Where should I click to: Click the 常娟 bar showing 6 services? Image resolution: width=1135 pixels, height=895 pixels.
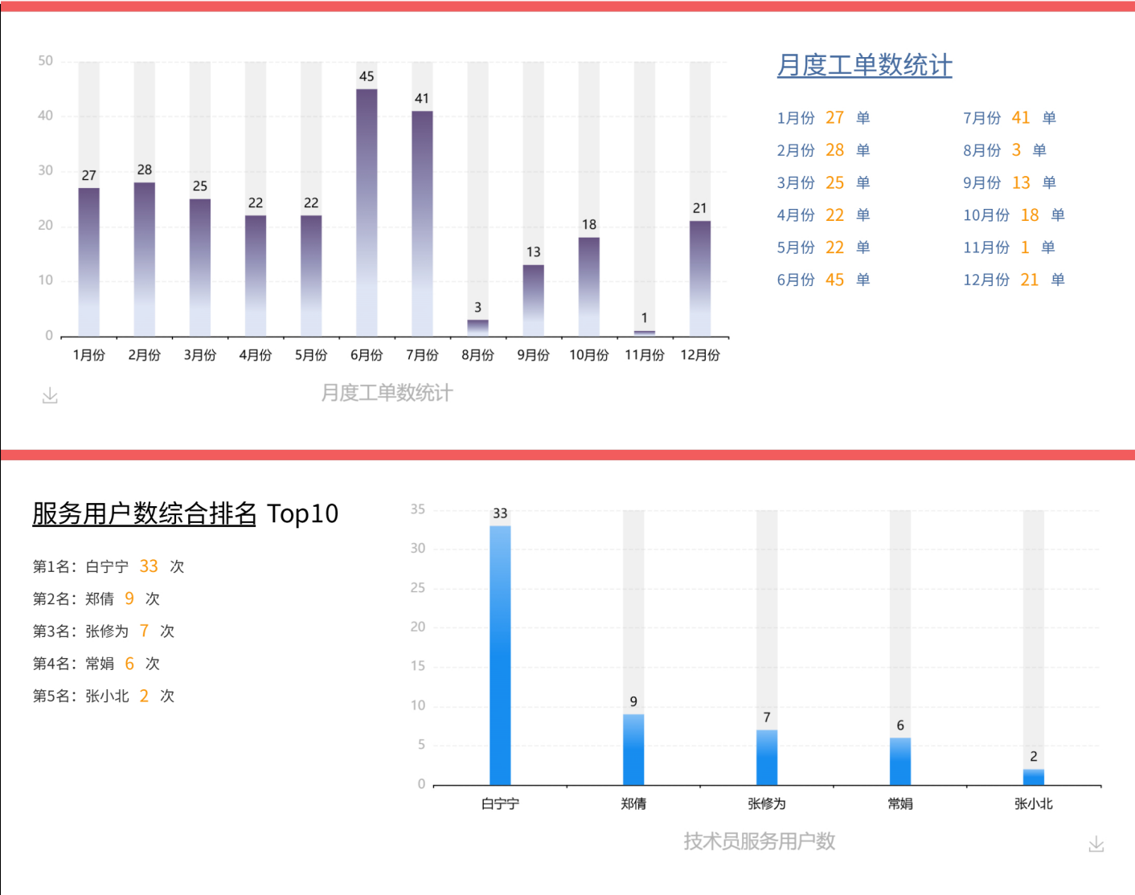[900, 759]
